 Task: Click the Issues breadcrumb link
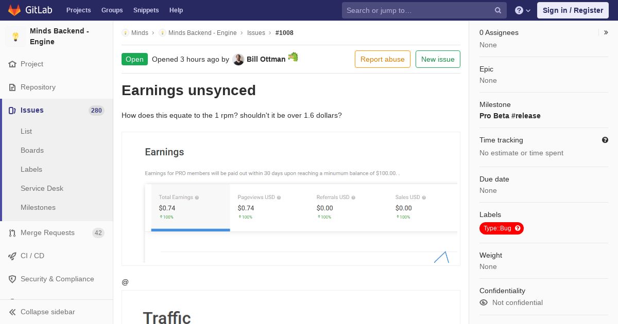(x=256, y=33)
